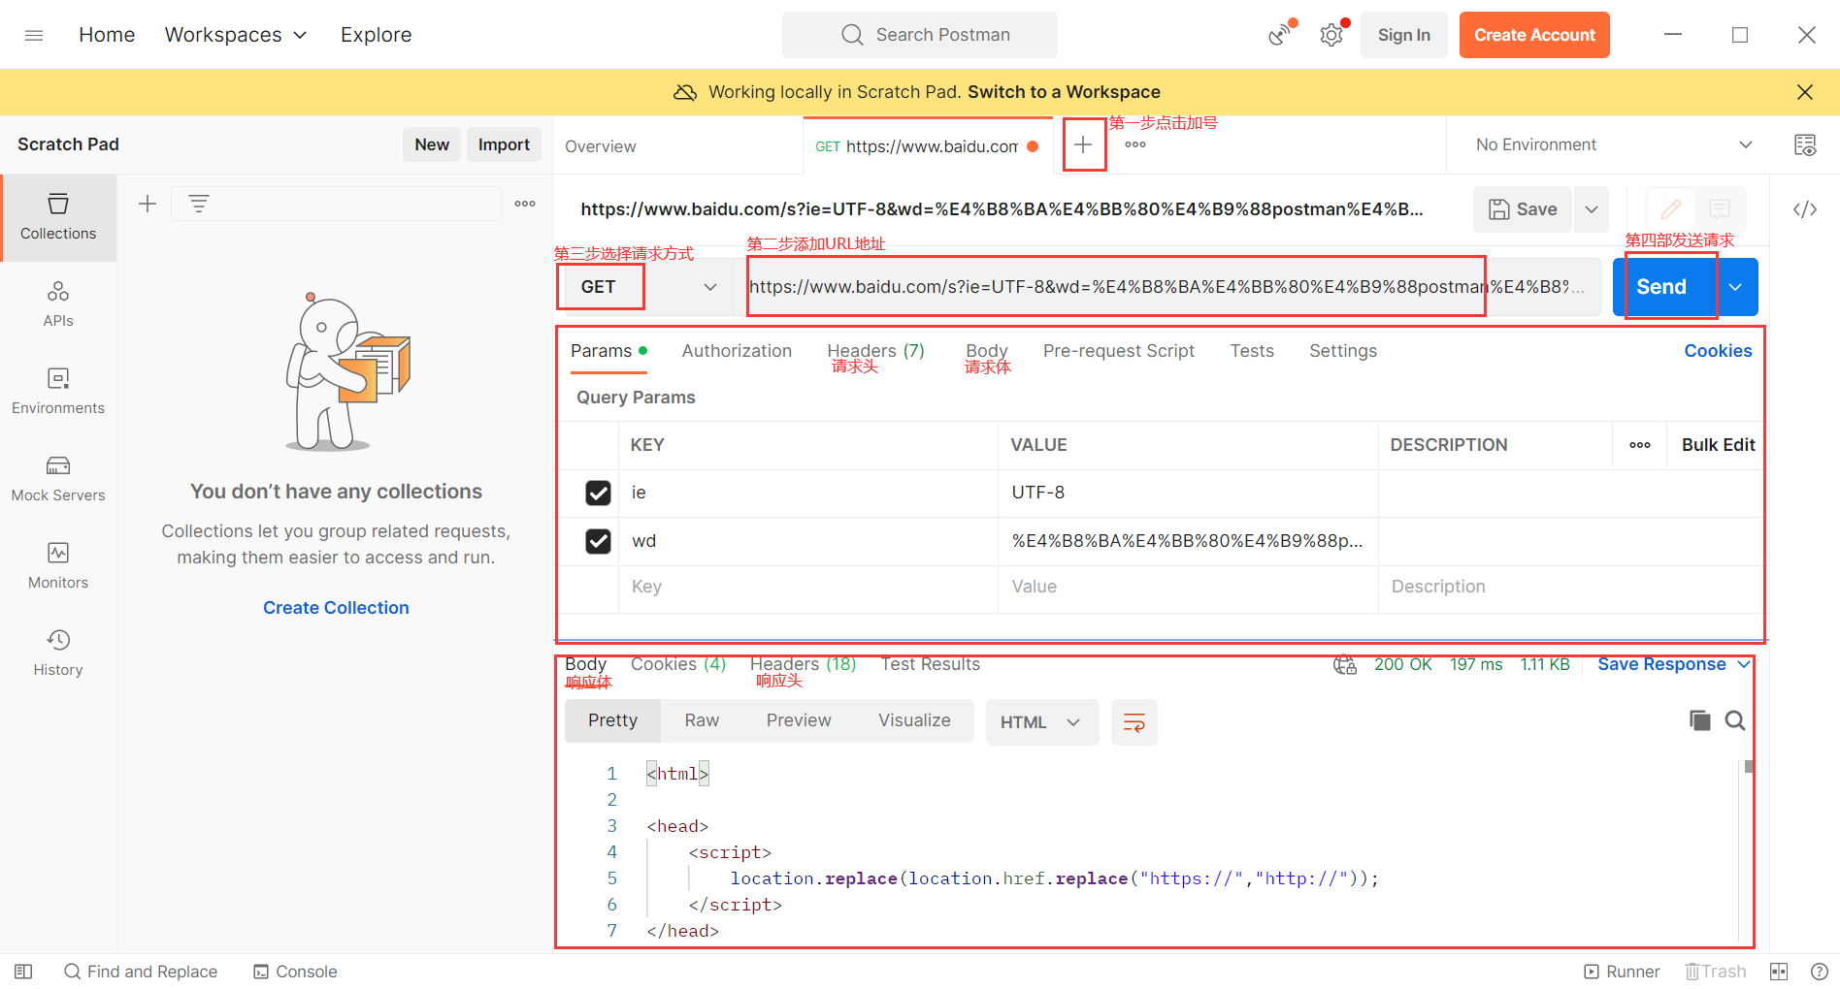Click the Create Account button
Image resolution: width=1840 pixels, height=989 pixels.
pos(1534,35)
